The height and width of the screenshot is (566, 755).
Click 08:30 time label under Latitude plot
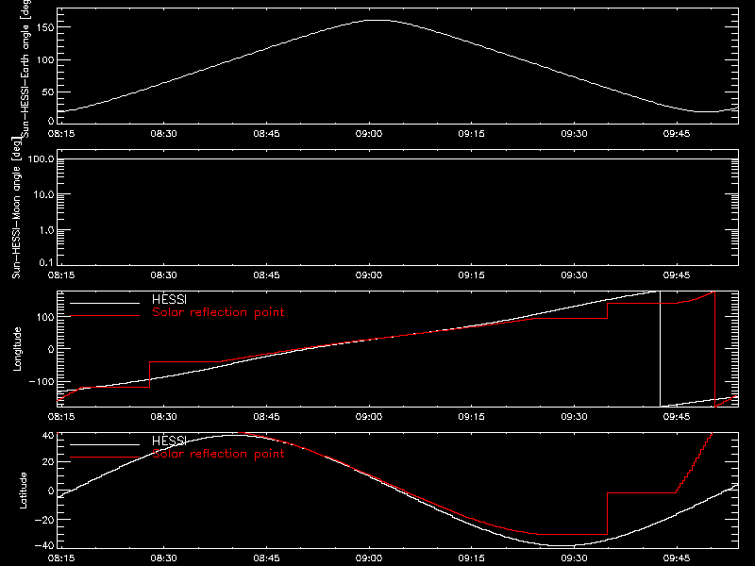pyautogui.click(x=163, y=558)
